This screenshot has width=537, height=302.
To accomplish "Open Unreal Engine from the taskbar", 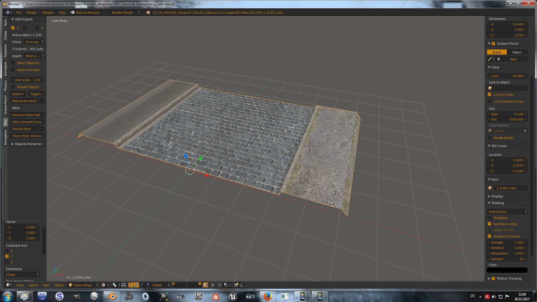I will pos(233,296).
